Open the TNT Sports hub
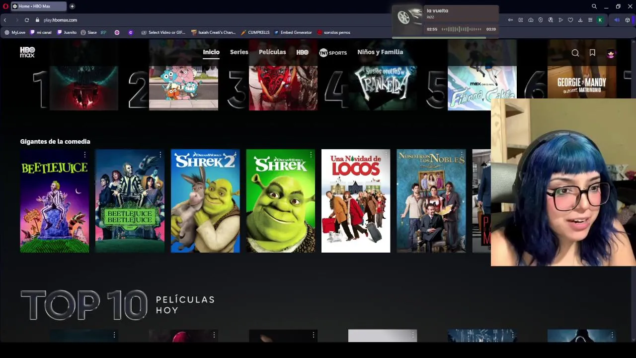 click(x=333, y=52)
